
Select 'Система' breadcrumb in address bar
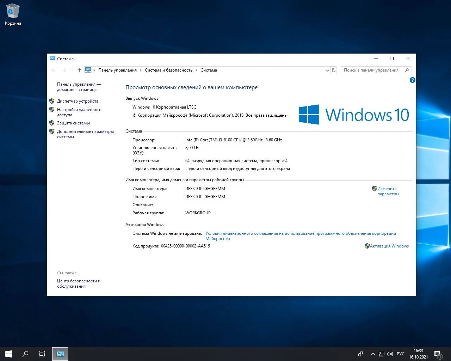(209, 70)
